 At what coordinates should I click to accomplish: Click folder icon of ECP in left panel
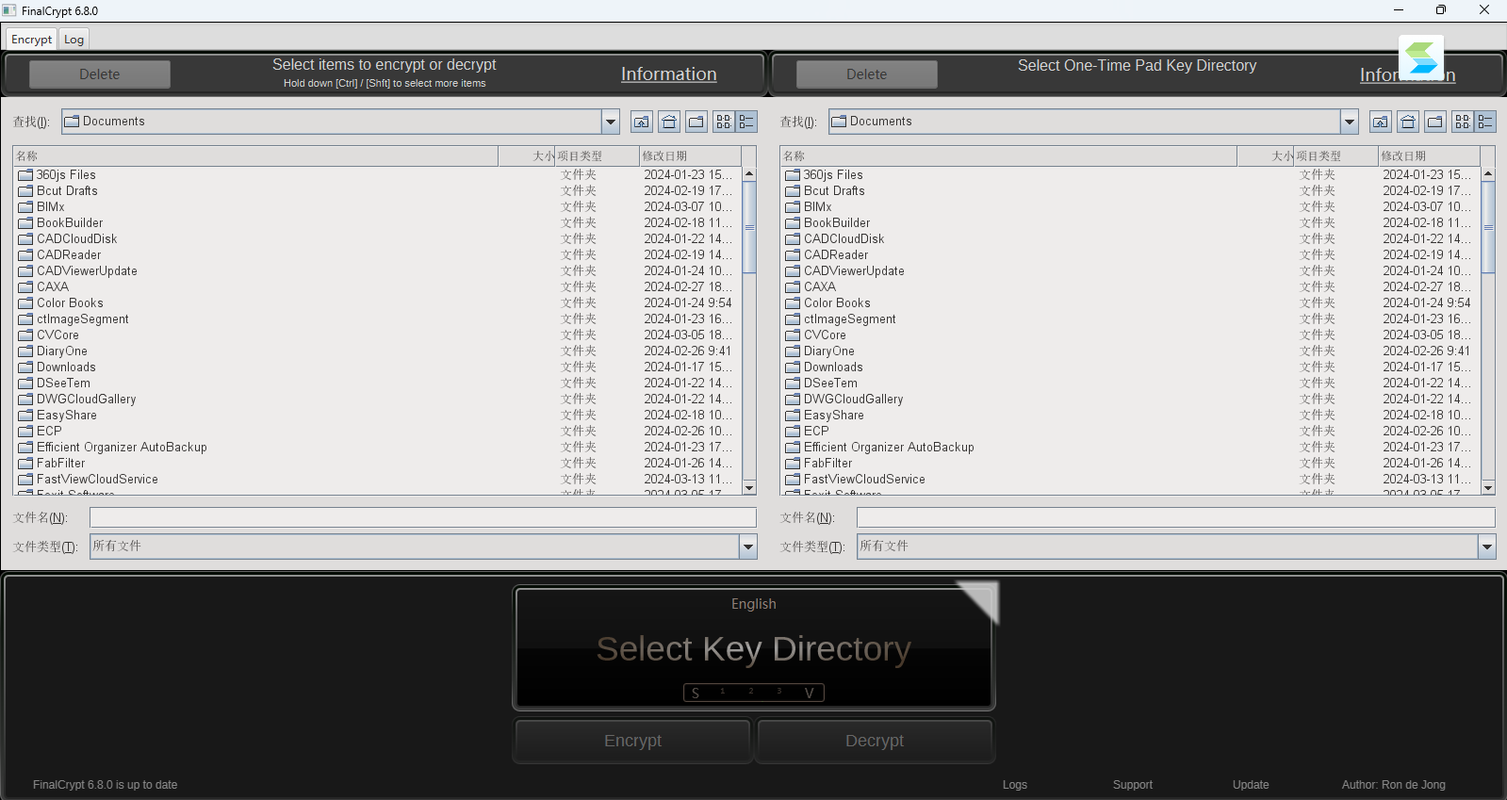click(25, 432)
